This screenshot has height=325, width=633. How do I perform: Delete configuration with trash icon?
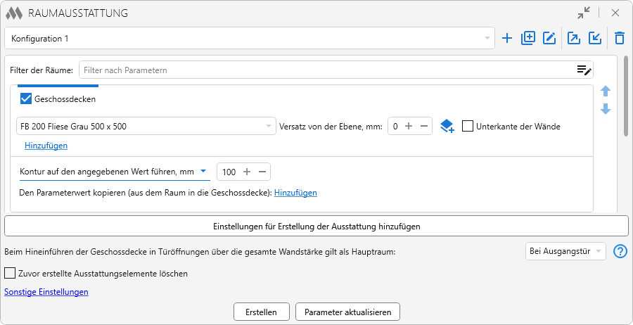[x=619, y=39]
